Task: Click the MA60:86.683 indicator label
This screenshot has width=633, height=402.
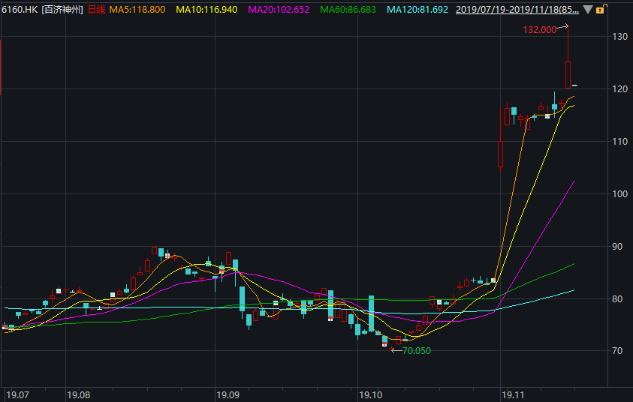Action: pos(348,10)
